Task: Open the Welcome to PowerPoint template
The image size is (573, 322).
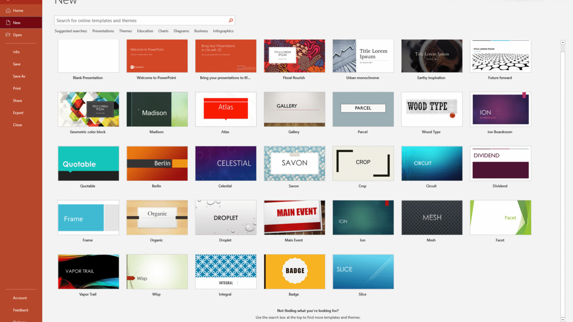Action: pos(157,56)
